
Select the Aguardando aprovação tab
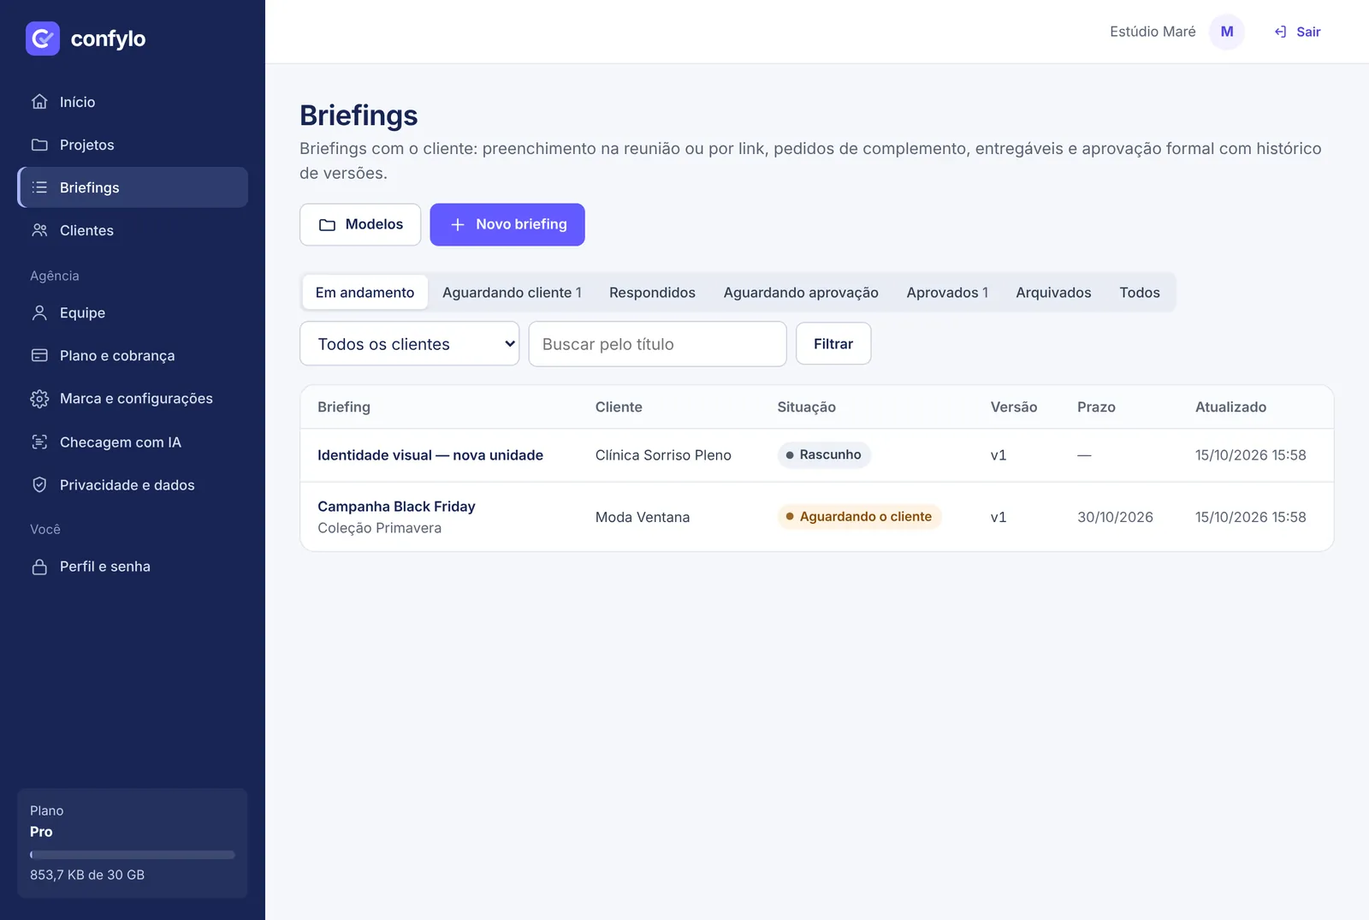pos(801,293)
